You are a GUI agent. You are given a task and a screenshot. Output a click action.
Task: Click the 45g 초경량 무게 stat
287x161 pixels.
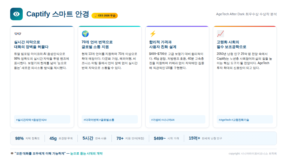(x=61, y=138)
